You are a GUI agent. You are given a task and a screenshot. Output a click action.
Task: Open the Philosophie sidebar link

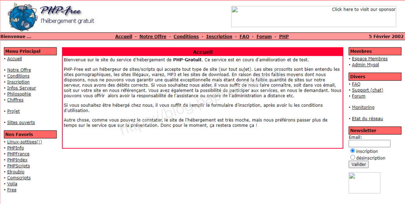point(19,94)
